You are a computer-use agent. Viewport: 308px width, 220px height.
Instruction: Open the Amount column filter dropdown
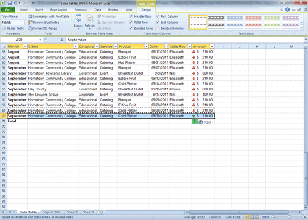[212, 47]
